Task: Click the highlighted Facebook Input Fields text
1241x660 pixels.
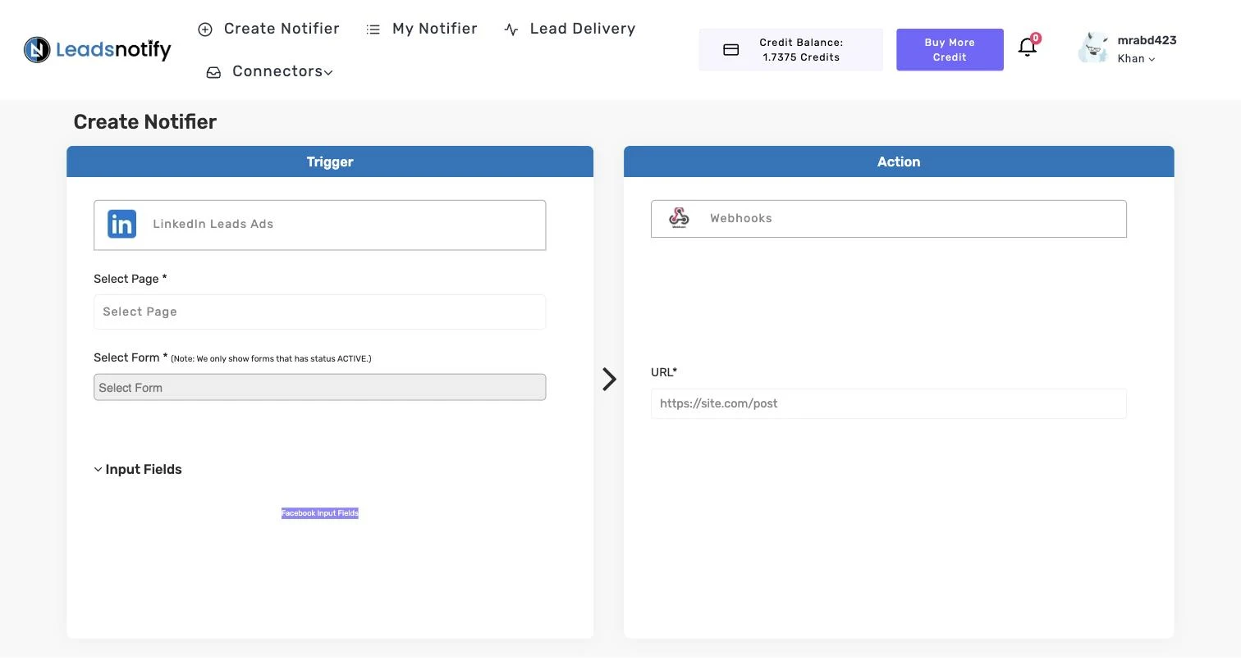Action: tap(320, 513)
